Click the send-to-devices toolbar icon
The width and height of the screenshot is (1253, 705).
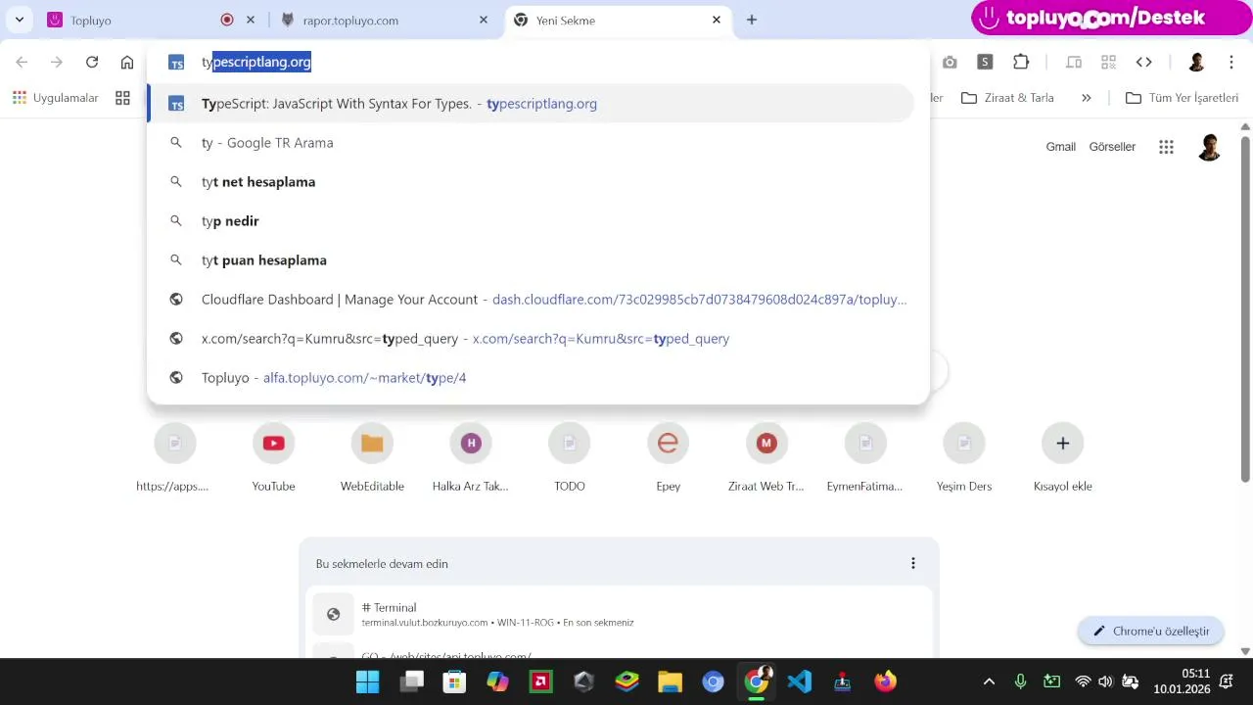click(1074, 62)
